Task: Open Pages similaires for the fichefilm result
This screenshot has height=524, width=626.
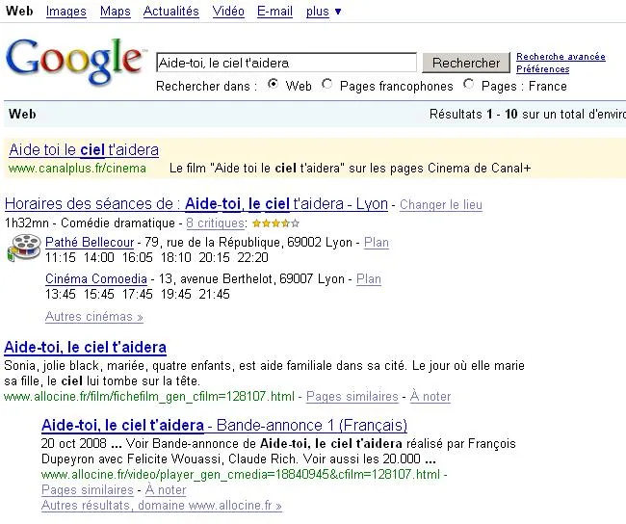Action: point(352,396)
